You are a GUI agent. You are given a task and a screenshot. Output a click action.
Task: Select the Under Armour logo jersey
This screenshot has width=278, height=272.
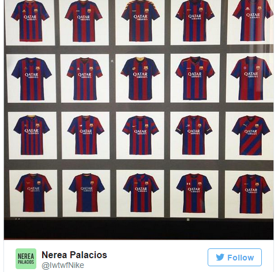[x=194, y=193]
